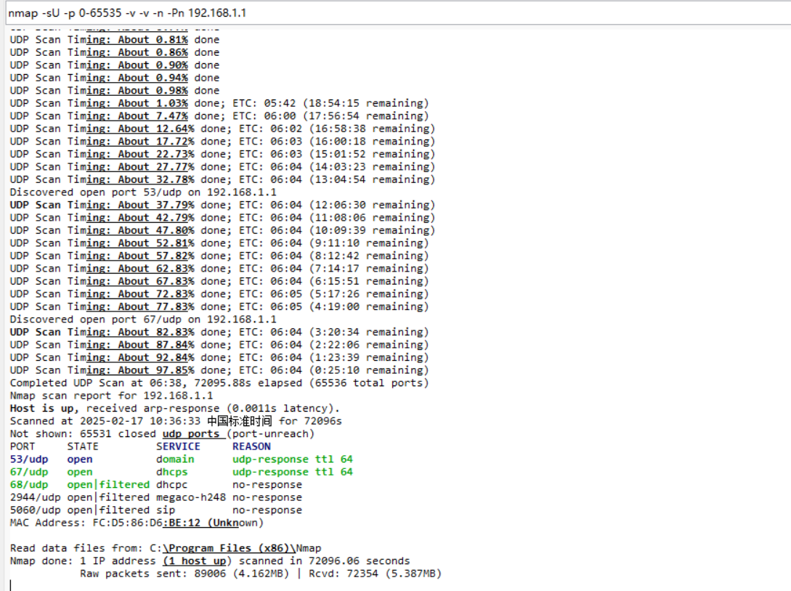Click the nmap command input field
Viewport: 791px width, 591px height.
tap(398, 13)
